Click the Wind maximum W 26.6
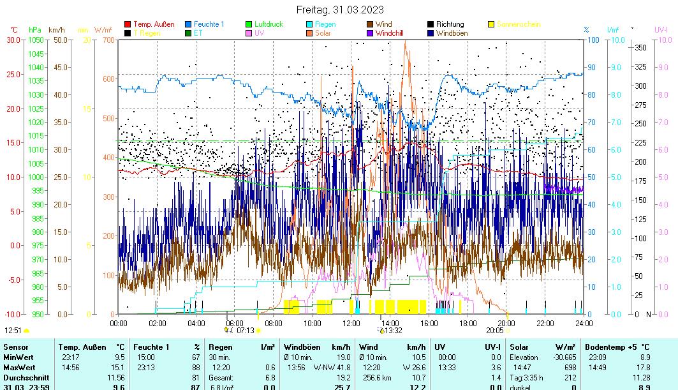The width and height of the screenshot is (678, 390). click(414, 368)
